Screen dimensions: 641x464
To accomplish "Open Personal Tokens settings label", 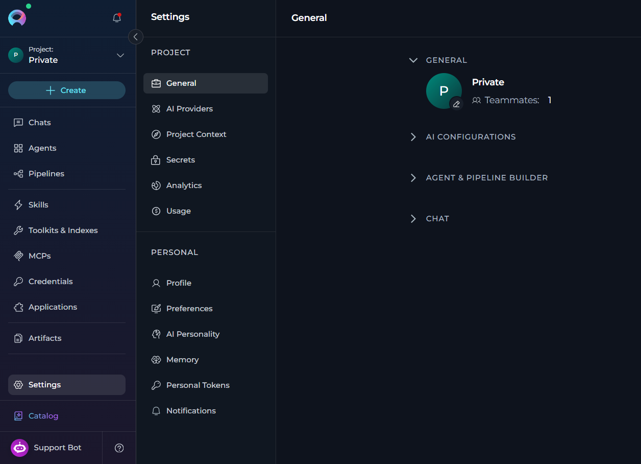I will (x=198, y=385).
